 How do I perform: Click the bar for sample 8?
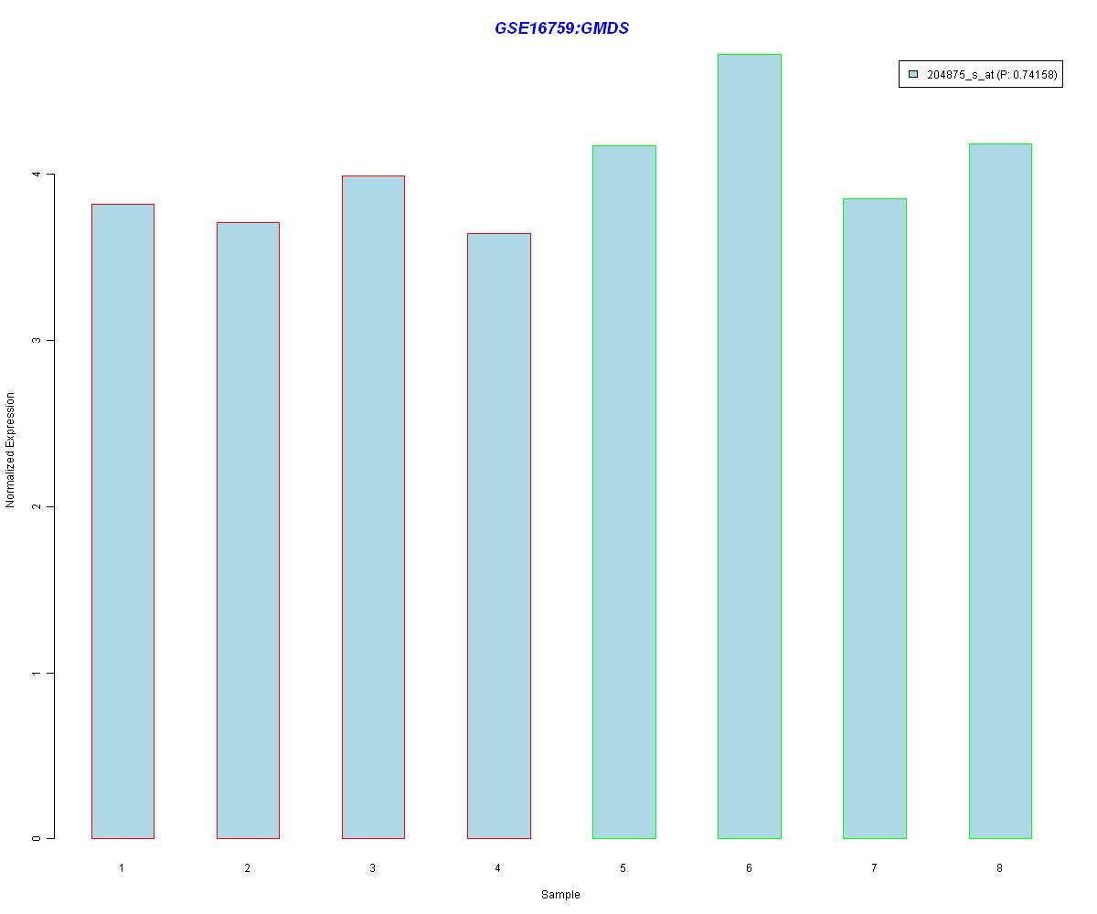coord(1000,491)
